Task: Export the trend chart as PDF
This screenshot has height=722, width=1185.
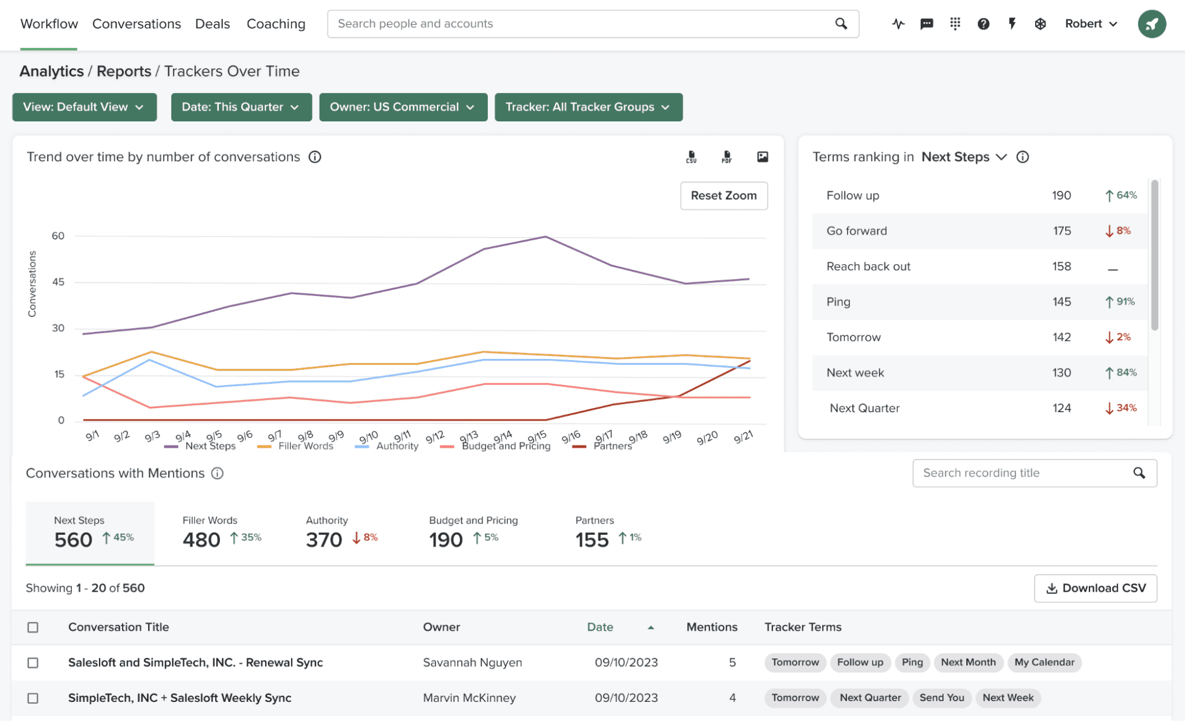Action: tap(727, 157)
